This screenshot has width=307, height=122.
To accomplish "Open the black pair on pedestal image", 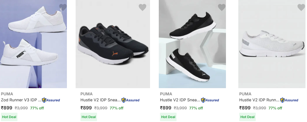I will pos(192,45).
